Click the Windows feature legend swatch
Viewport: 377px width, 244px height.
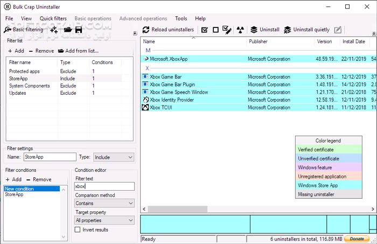329,168
